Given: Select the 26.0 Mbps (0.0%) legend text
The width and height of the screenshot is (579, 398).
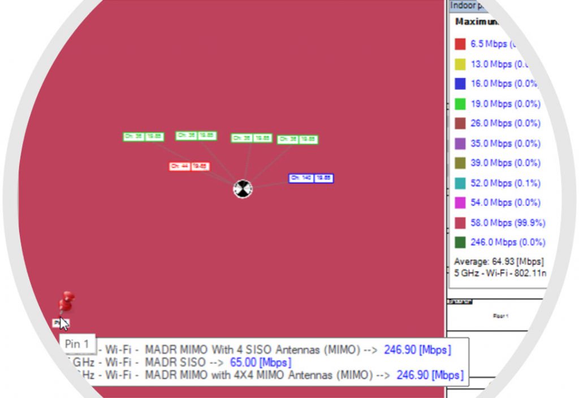Looking at the screenshot, I should (505, 123).
